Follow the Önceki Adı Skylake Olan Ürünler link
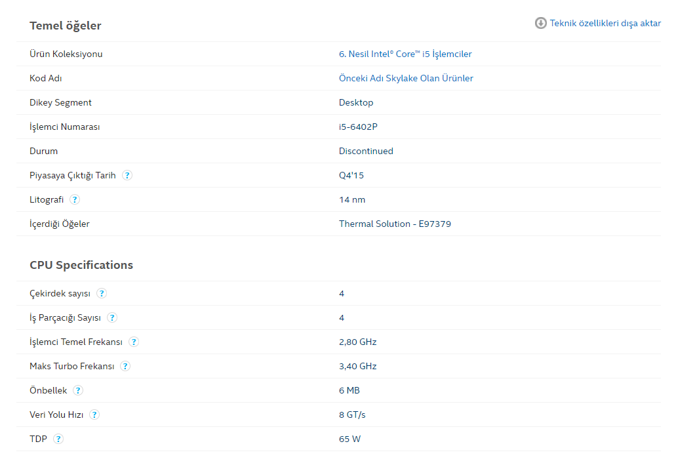Screen dimensions: 676x465 click(406, 78)
